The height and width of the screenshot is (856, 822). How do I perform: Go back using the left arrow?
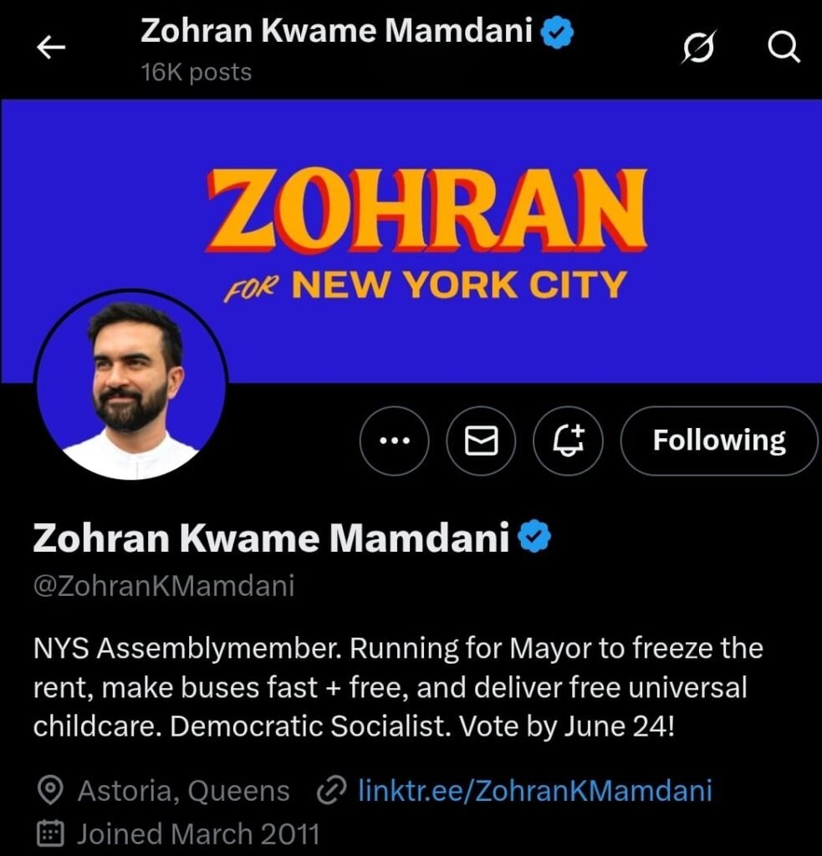(x=51, y=47)
